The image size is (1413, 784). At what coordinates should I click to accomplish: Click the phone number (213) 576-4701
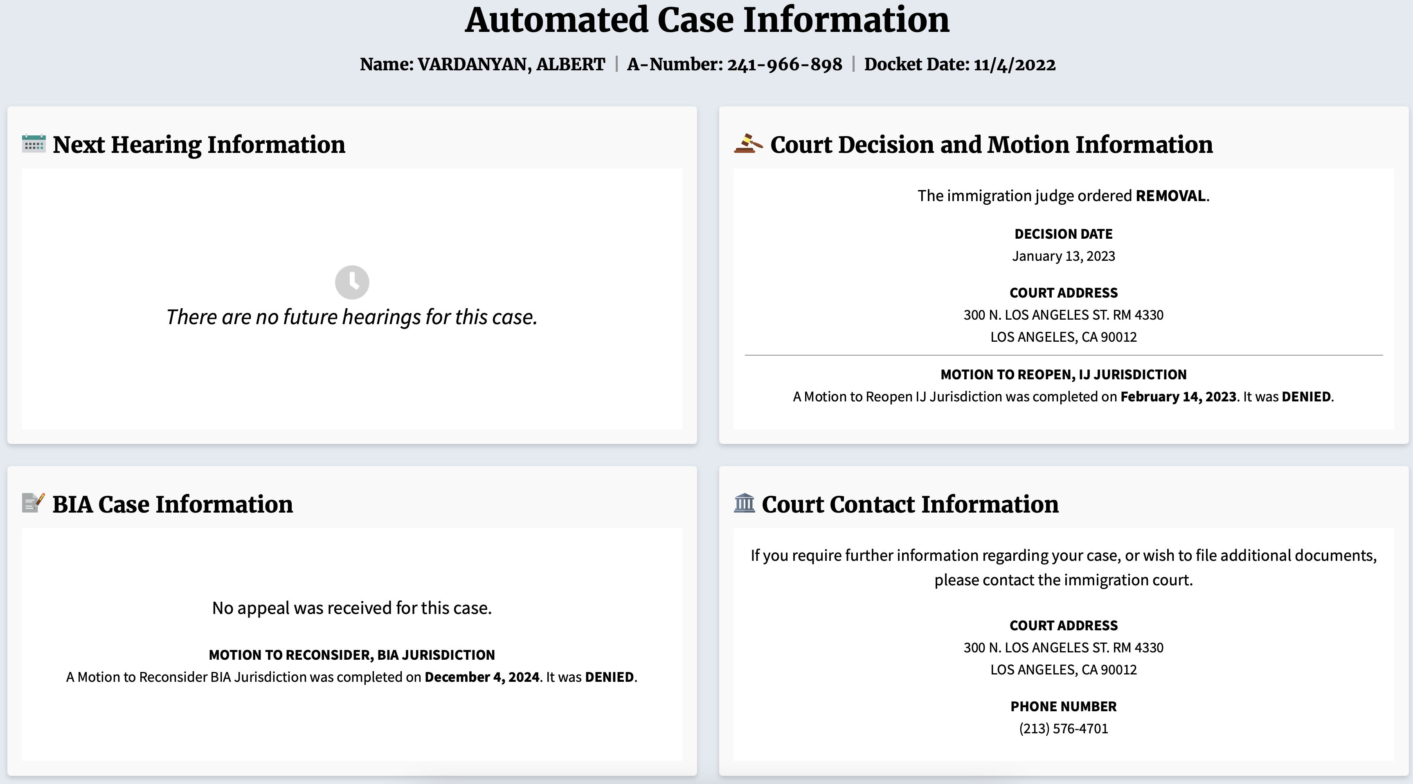point(1063,729)
